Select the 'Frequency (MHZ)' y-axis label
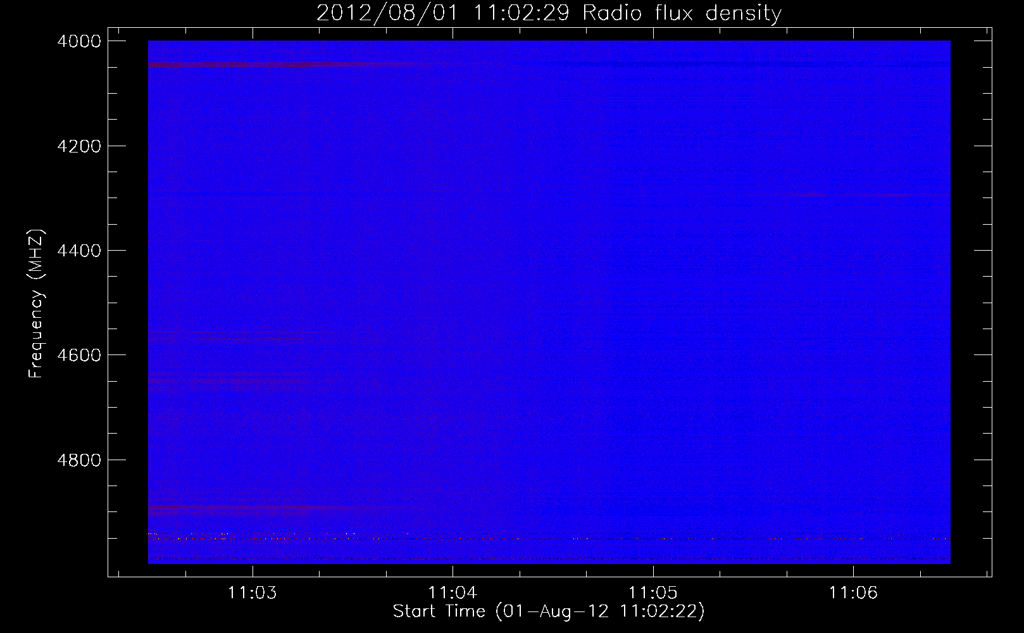1024x633 pixels. tap(37, 304)
